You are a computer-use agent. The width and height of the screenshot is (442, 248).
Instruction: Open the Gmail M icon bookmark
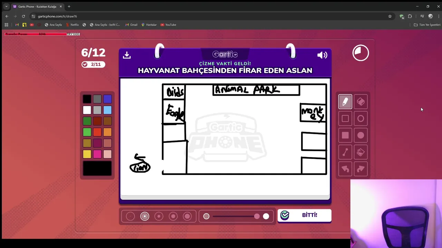[x=17, y=25]
